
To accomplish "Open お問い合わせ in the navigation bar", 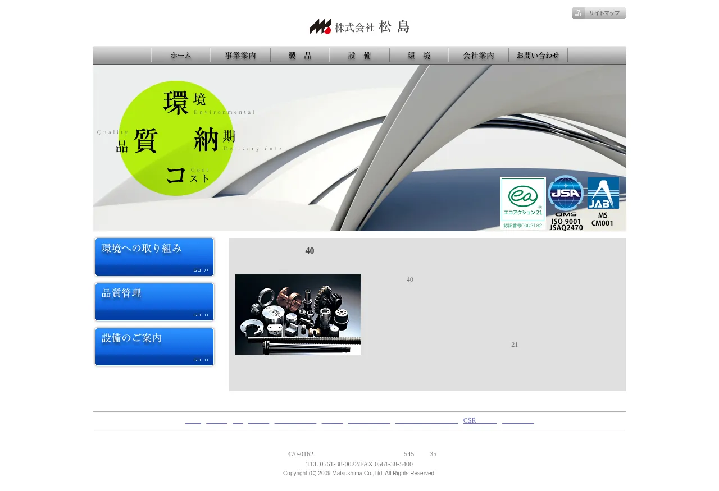I will [538, 56].
